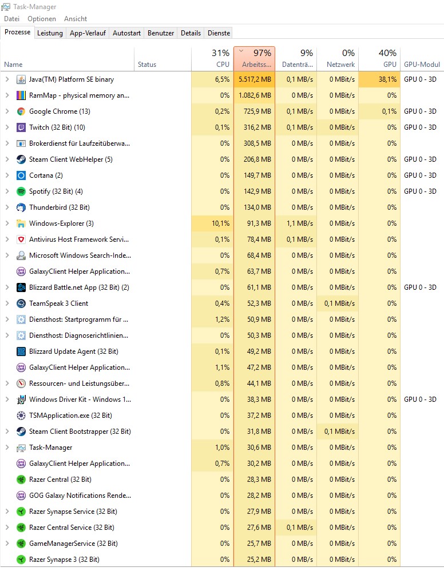This screenshot has width=444, height=571.
Task: Sort processes by the Name column
Action: point(68,59)
